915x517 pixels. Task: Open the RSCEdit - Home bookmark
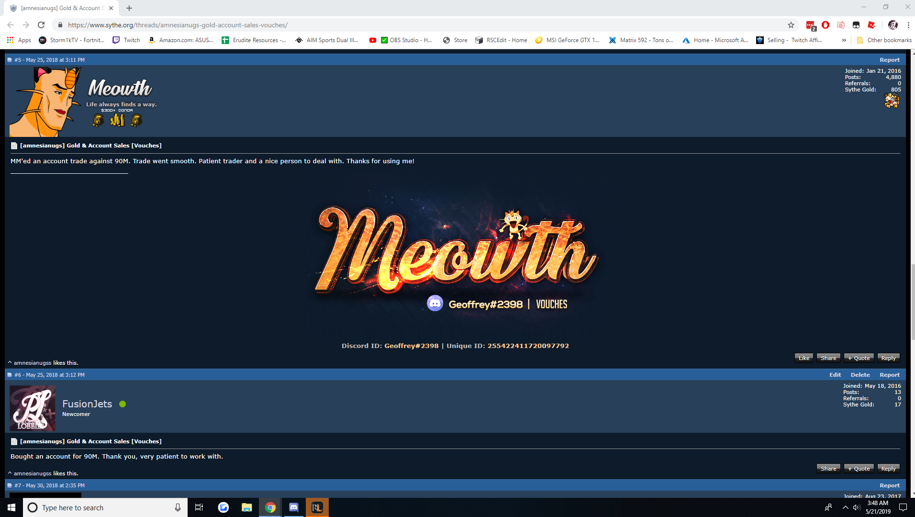click(x=501, y=40)
